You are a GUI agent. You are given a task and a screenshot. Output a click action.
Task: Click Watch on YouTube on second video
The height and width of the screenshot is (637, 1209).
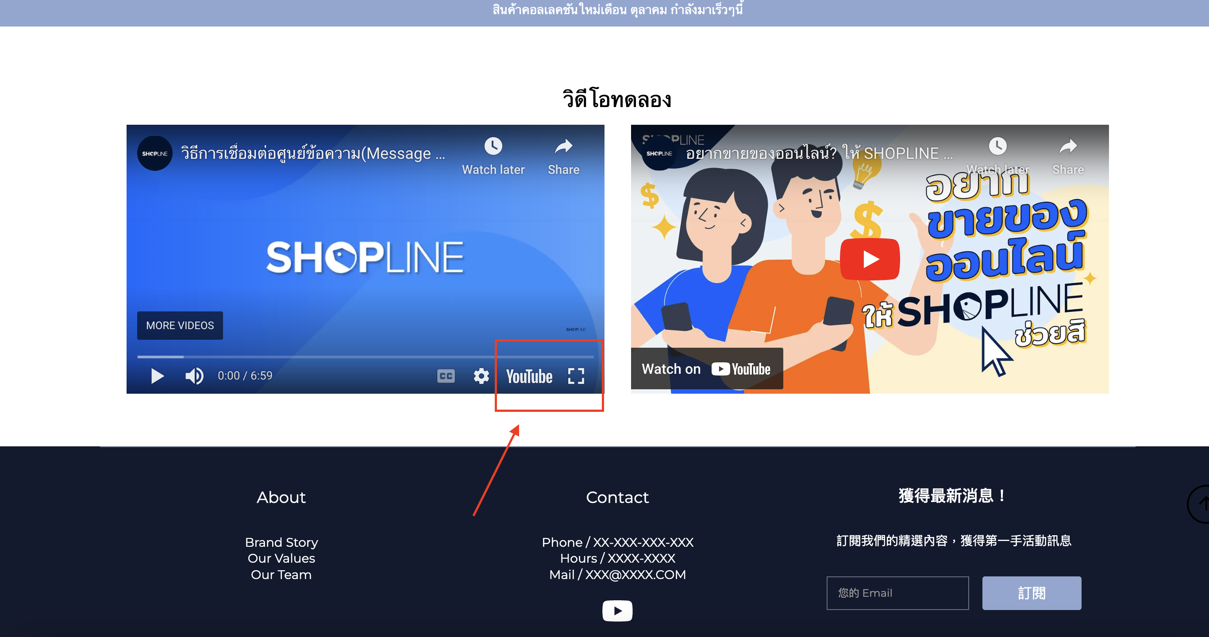(x=707, y=368)
